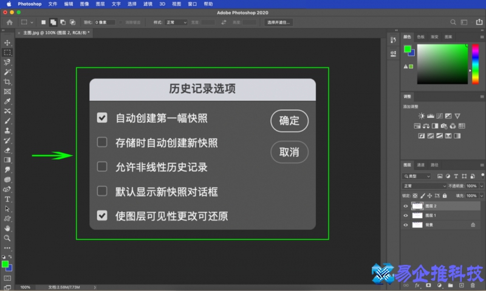Select the Brush tool
The height and width of the screenshot is (291, 486).
(x=7, y=121)
